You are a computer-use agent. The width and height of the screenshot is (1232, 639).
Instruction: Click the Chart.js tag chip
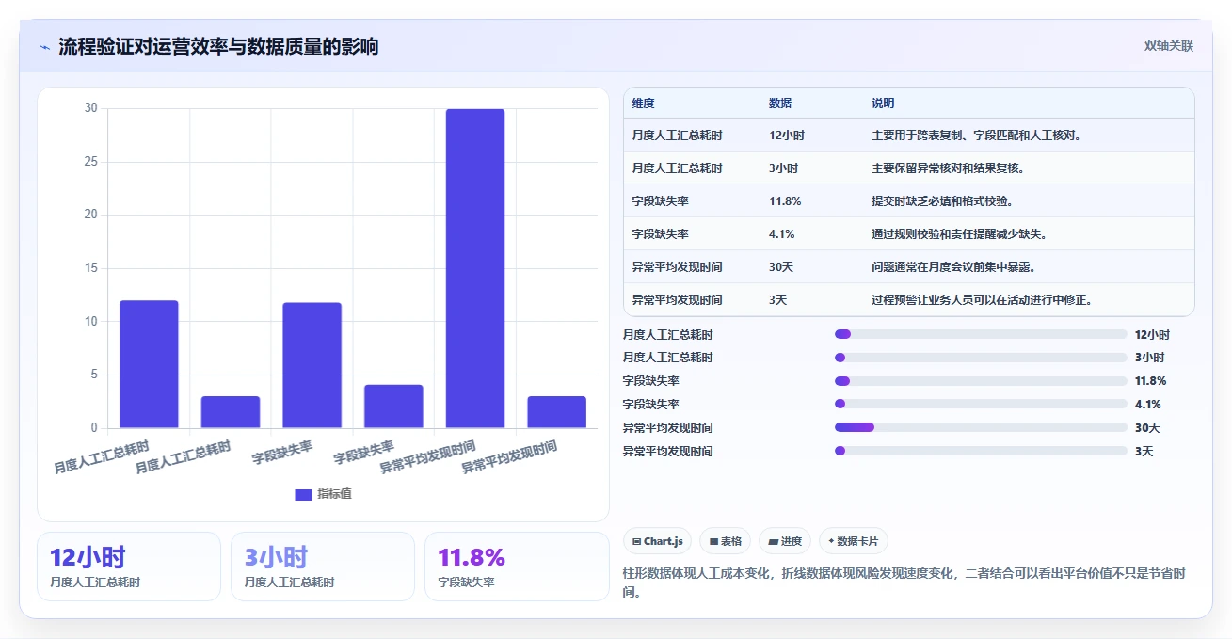657,541
